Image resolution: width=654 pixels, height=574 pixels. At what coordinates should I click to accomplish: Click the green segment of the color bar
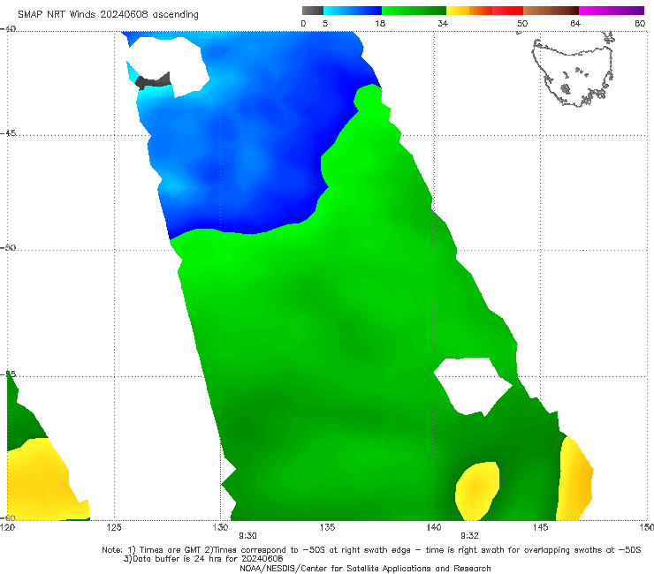(414, 11)
